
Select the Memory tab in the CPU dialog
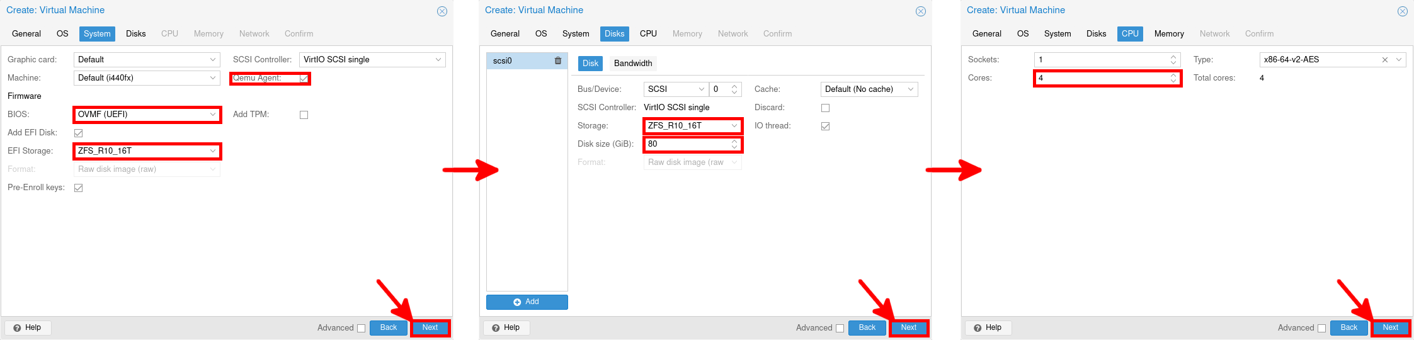(1168, 34)
